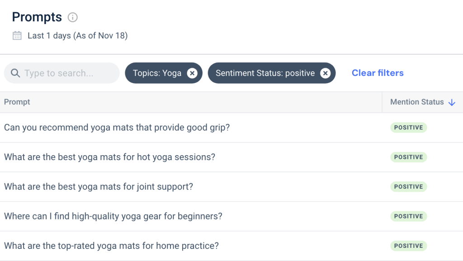This screenshot has width=463, height=261.
Task: Select the joint support yoga mats prompt
Action: pyautogui.click(x=99, y=186)
